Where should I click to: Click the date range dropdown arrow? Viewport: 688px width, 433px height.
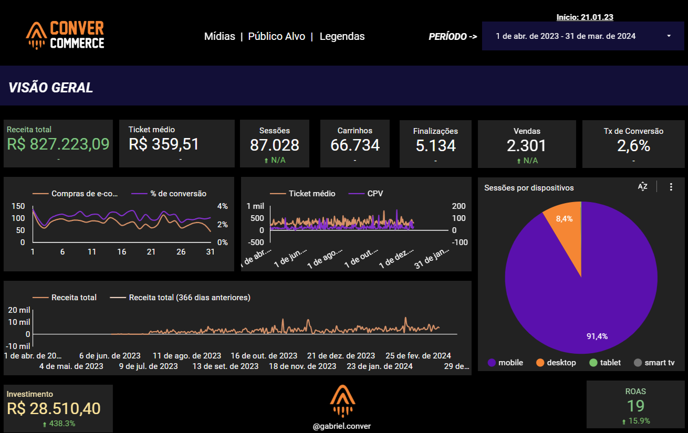669,36
